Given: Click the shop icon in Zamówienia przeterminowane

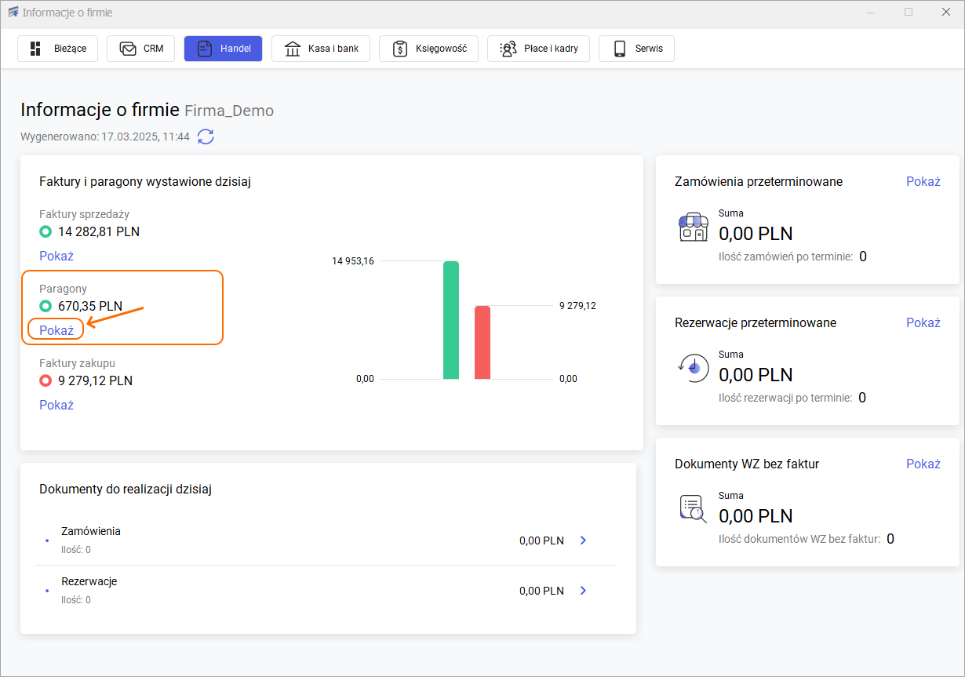Looking at the screenshot, I should pyautogui.click(x=694, y=227).
